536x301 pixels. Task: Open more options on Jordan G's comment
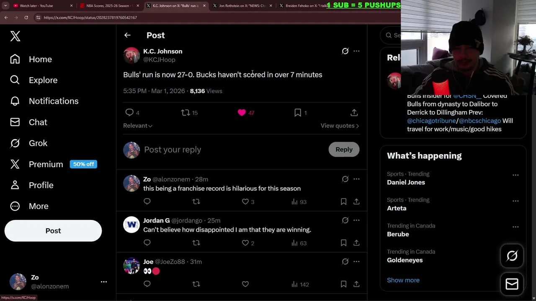pos(356,220)
